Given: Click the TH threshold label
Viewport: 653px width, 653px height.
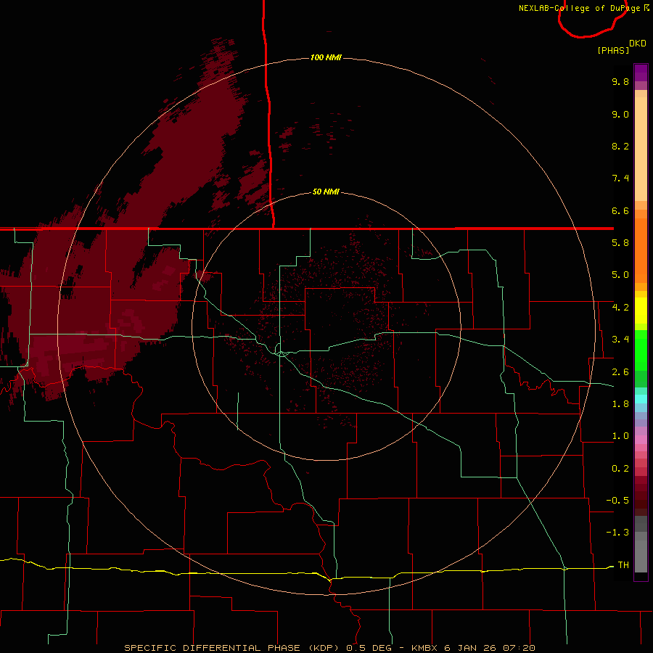Looking at the screenshot, I should pos(623,565).
